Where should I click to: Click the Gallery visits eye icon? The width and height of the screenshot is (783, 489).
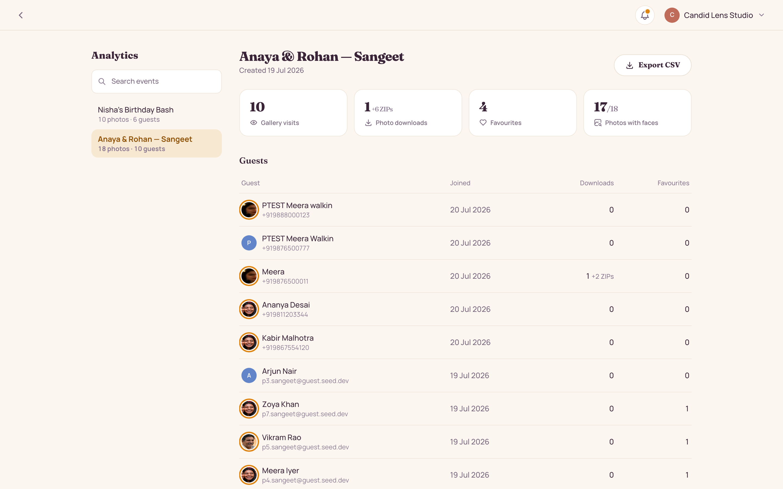pos(254,123)
